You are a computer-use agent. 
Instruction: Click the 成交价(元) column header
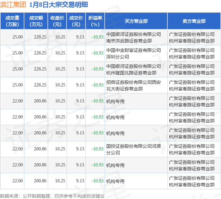click(x=76, y=21)
